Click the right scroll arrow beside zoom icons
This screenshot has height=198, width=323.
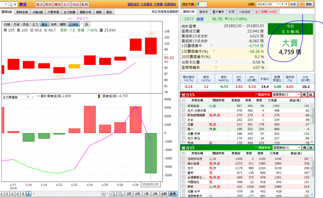point(107,194)
